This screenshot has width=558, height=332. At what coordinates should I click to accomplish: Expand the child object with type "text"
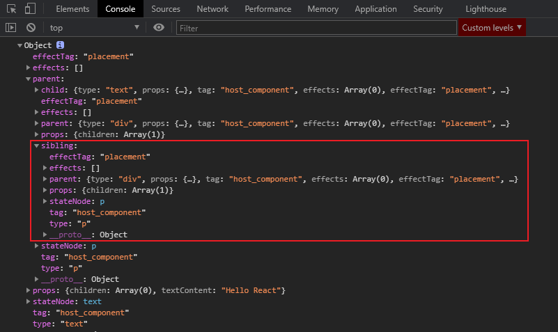tap(37, 90)
